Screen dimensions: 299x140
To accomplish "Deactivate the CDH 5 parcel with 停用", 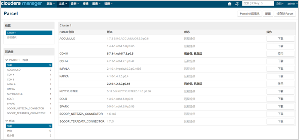I will (x=280, y=54).
